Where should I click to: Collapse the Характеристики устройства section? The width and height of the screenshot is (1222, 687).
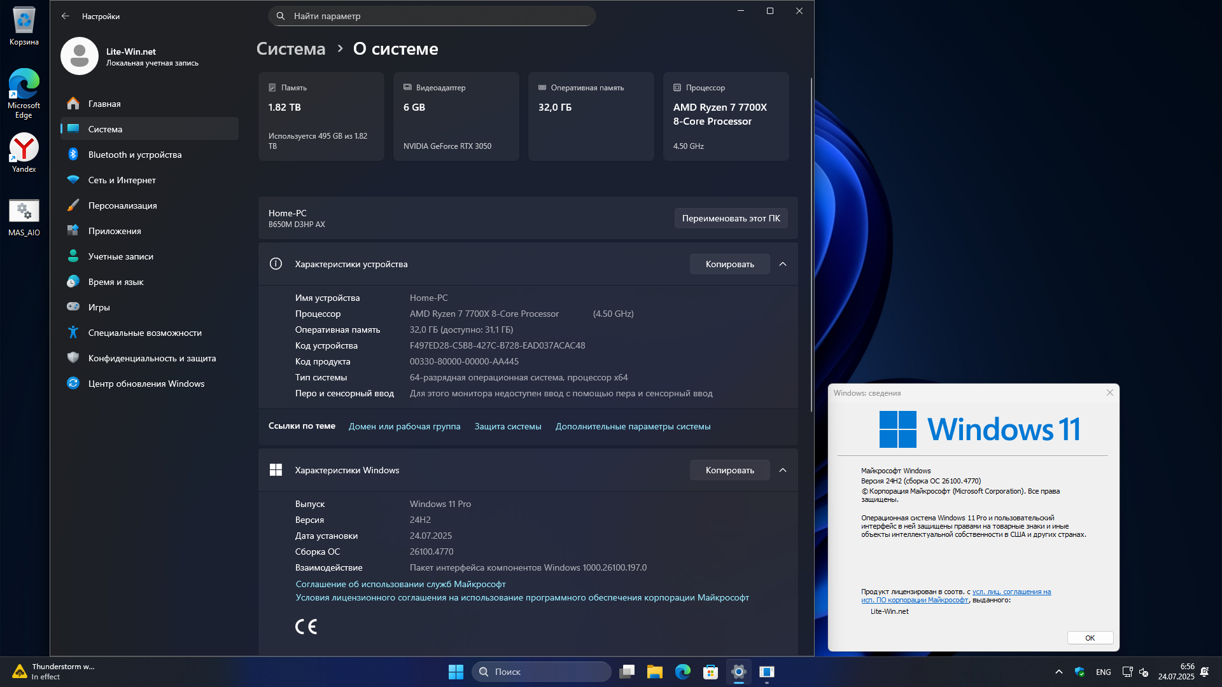[x=783, y=264]
